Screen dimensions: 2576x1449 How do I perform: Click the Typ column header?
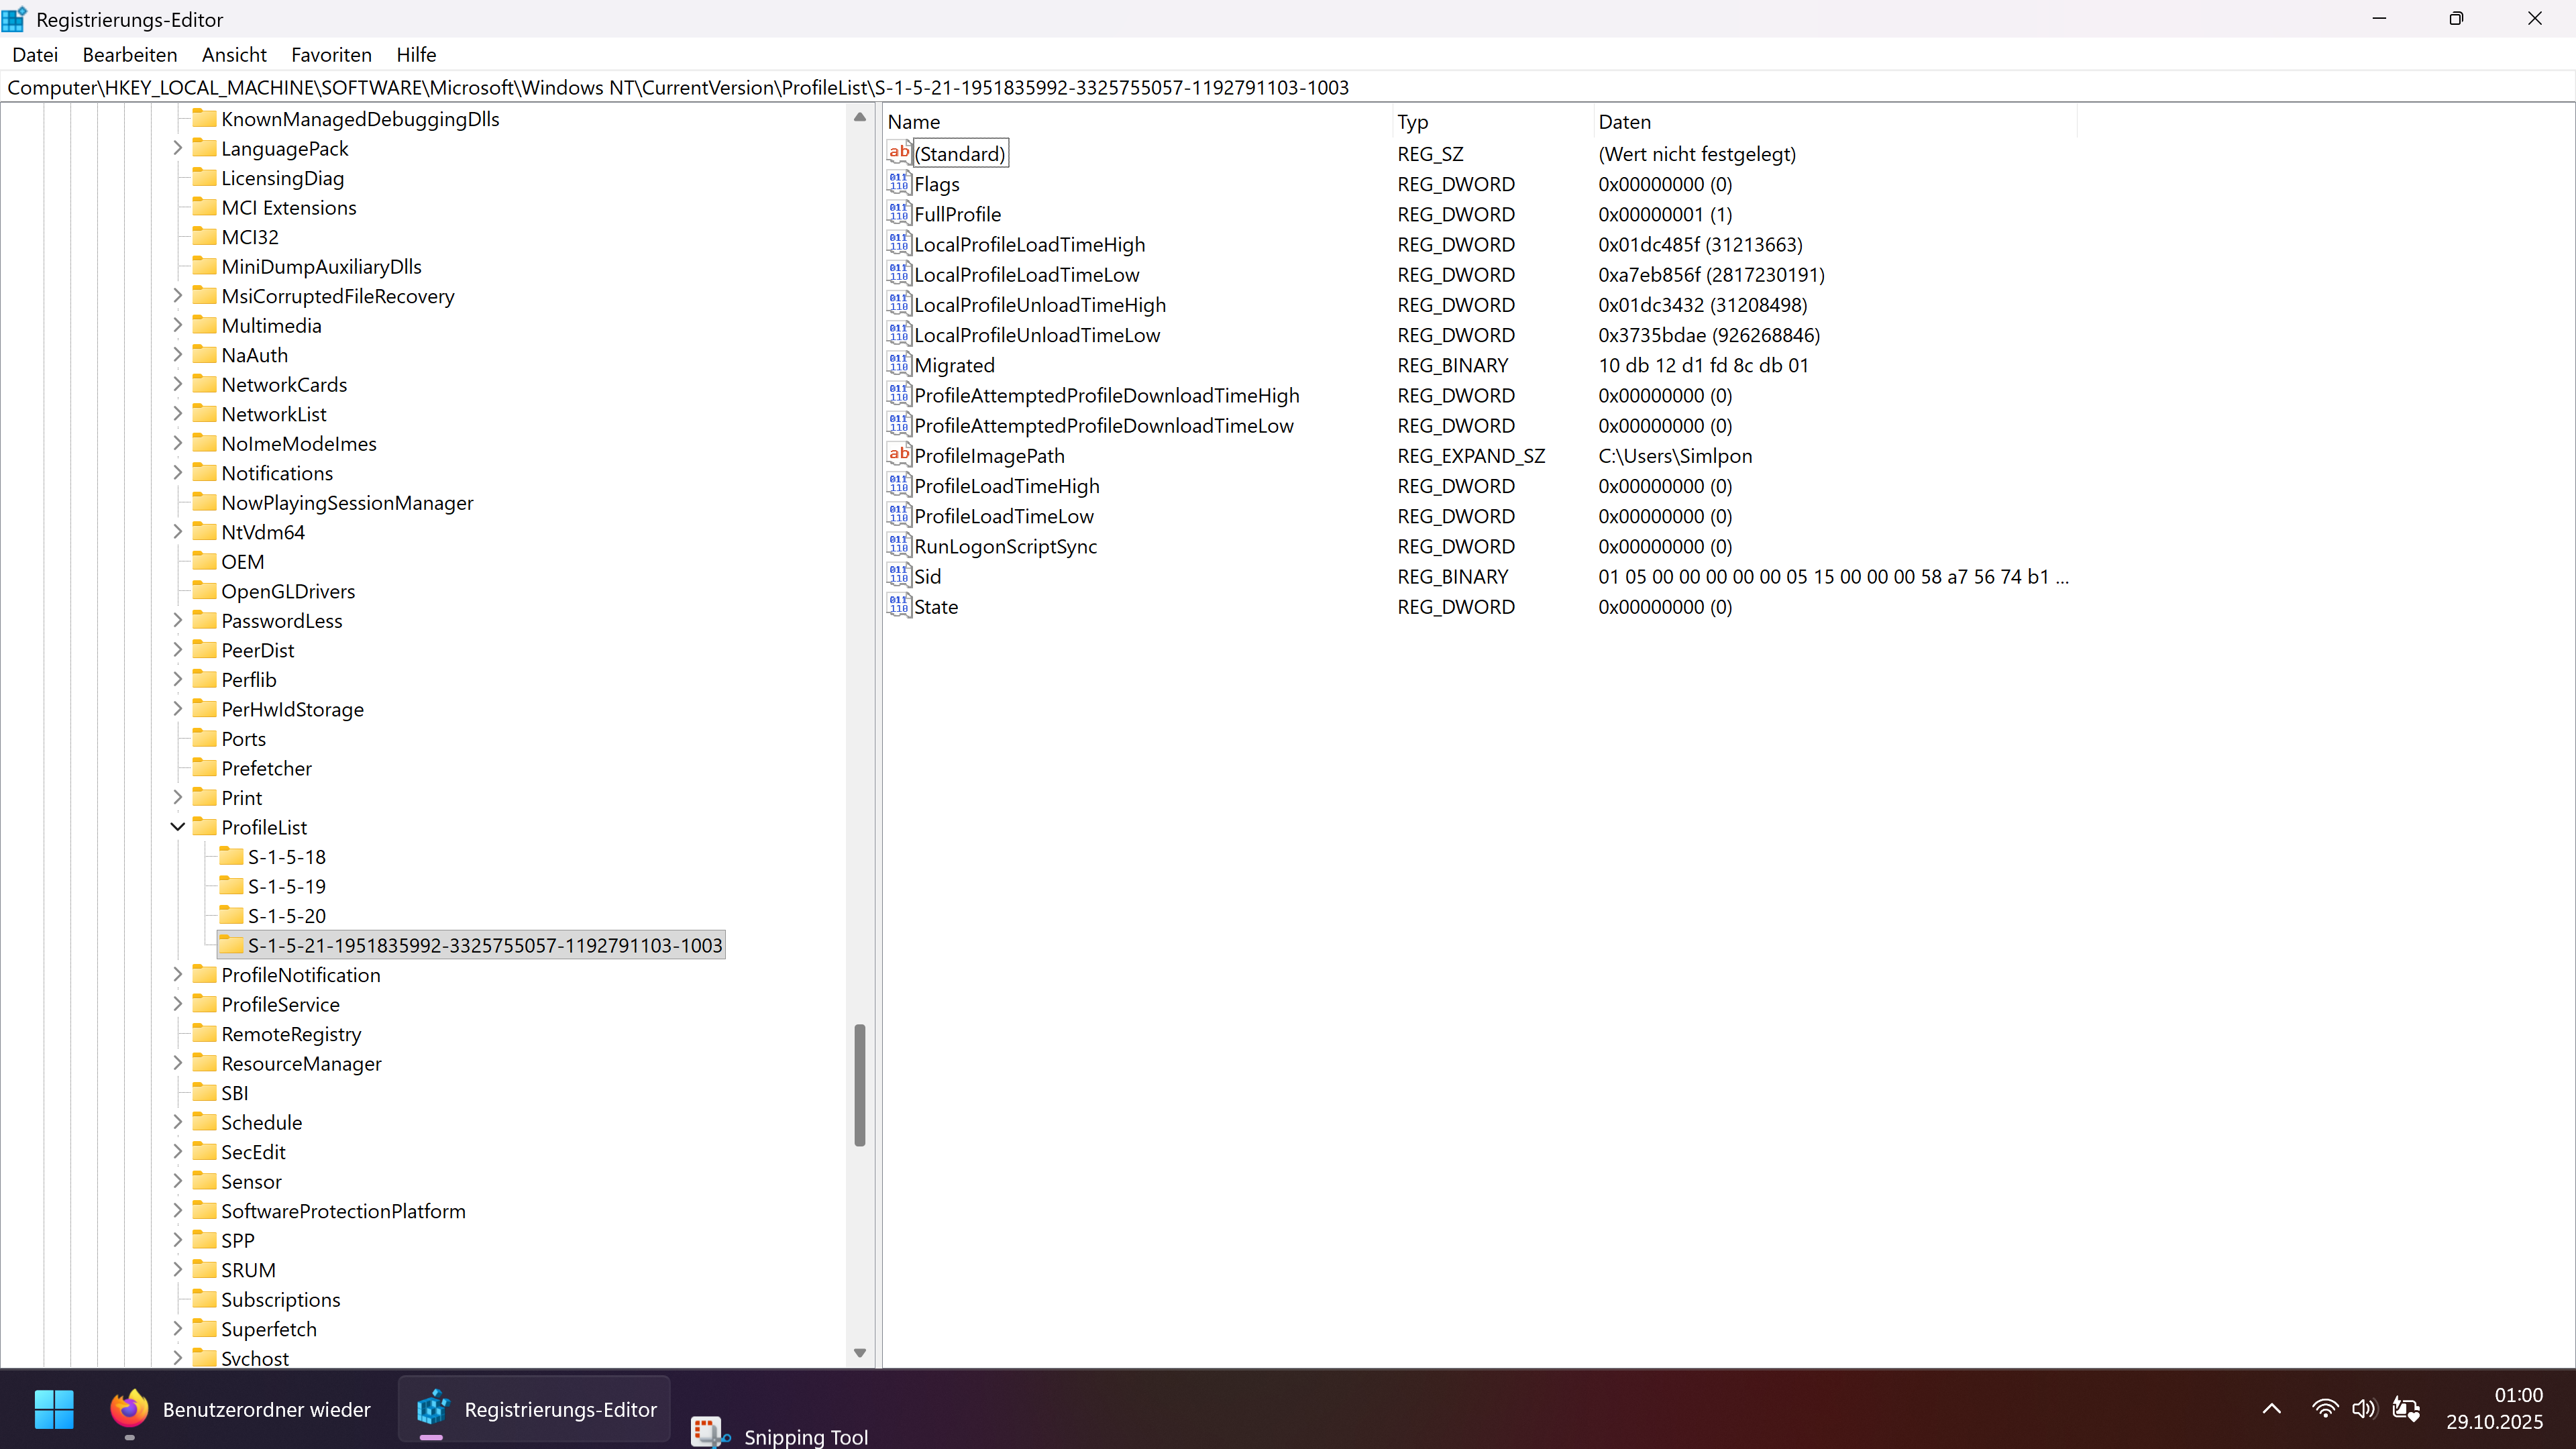(x=1412, y=122)
